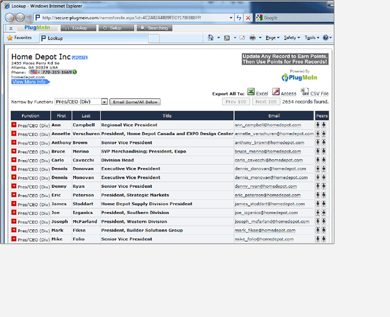
Task: Select the Lookup browser tab
Action: tap(94, 38)
